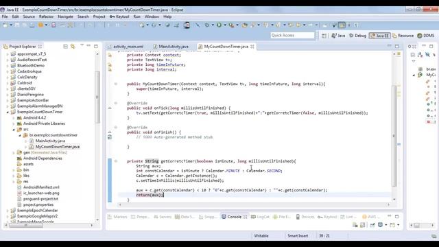The image size is (439, 247).
Task: Switch to the Java perspective
Action: click(338, 36)
